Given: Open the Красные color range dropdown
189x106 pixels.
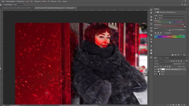Looking at the screenshot, I should click(x=171, y=18).
